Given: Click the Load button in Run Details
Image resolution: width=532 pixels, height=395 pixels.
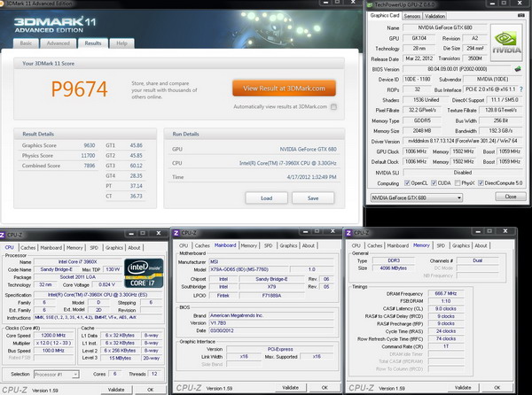Looking at the screenshot, I should click(x=266, y=198).
